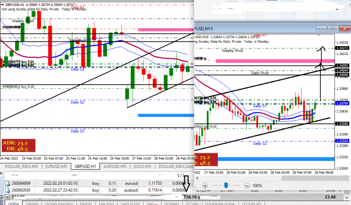
Task: Click the blue 1.33324 price label
Action: pyautogui.click(x=342, y=141)
